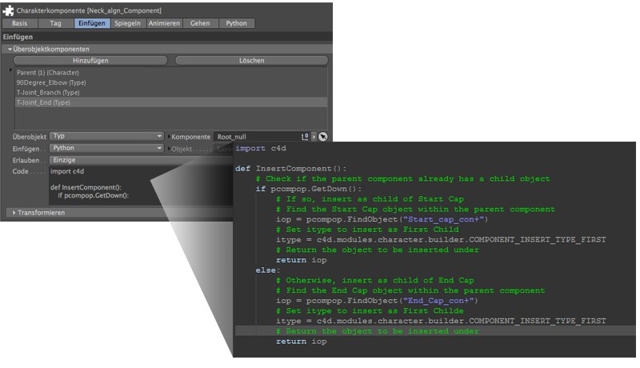Expand the Transformieren section

pyautogui.click(x=14, y=213)
